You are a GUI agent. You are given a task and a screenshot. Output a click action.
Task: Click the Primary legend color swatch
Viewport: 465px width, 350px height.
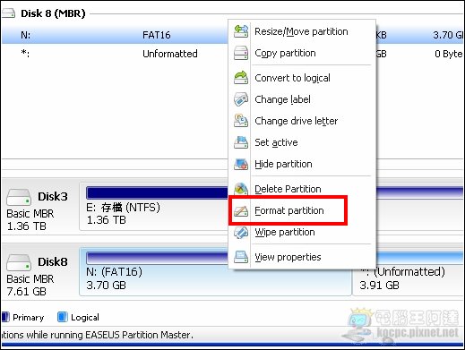click(5, 317)
